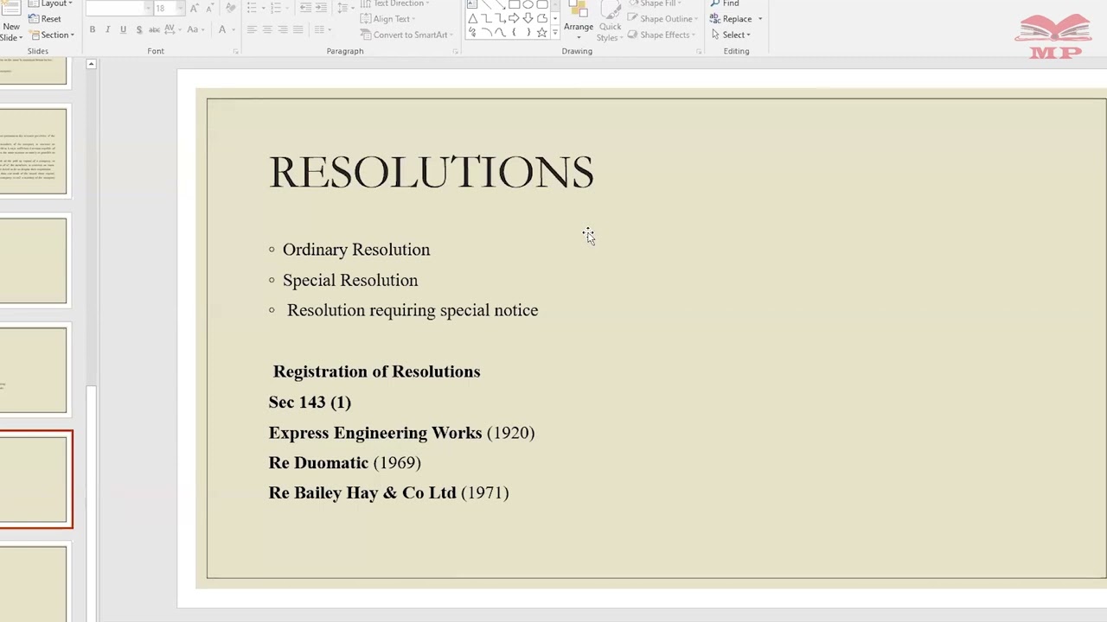Screen dimensions: 1107x622
Task: Open the Paragraph dialog launcher
Action: pos(455,52)
